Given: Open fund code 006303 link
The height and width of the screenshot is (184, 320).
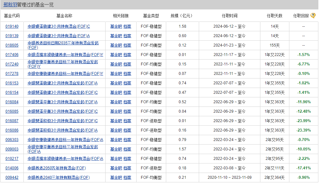Looking at the screenshot, I should [x=12, y=140].
